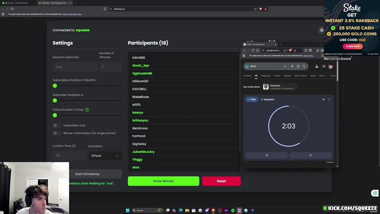Clear the timer search text with X
This screenshot has width=380, height=214.
285,66
